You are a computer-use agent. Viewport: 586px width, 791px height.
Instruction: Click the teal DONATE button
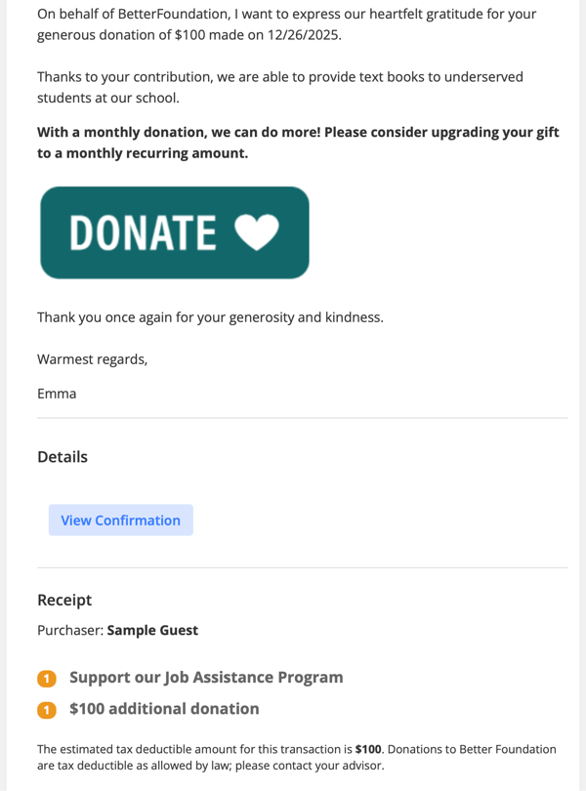pyautogui.click(x=174, y=232)
